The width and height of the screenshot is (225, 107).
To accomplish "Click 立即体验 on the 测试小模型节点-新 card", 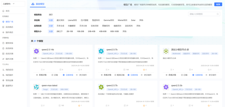I will 198,75.
